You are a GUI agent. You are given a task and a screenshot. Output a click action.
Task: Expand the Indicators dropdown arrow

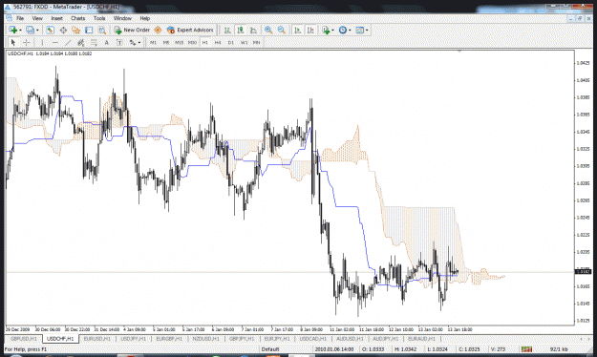pos(332,30)
